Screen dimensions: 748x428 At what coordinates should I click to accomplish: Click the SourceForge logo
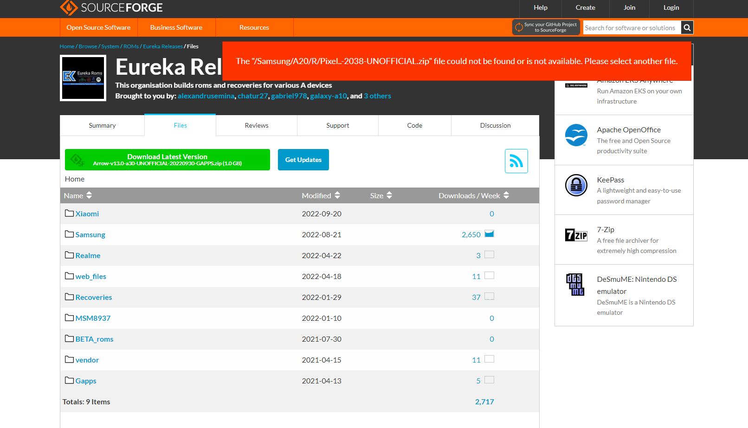pyautogui.click(x=111, y=7)
